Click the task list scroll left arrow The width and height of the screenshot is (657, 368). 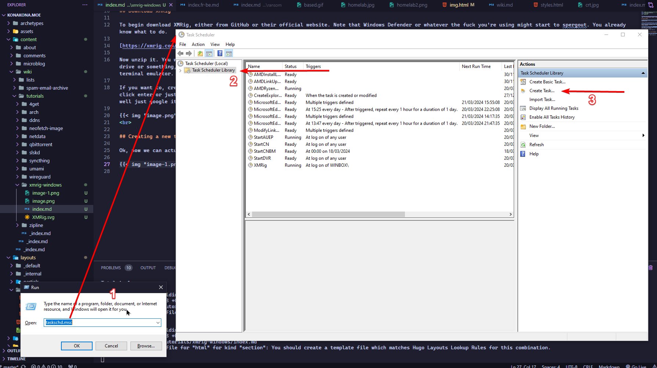pyautogui.click(x=249, y=214)
